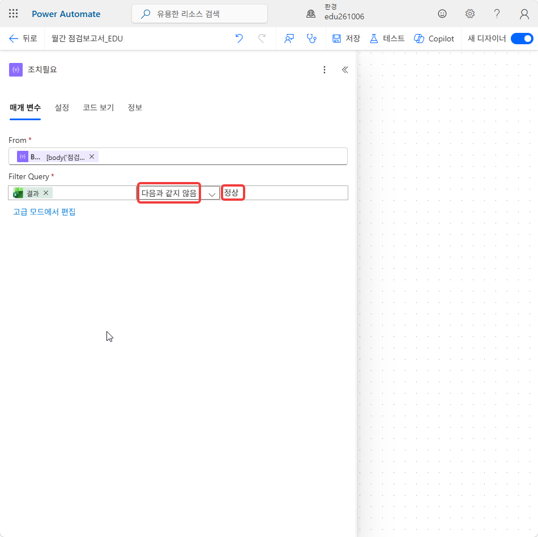
Task: Open the account profile icon
Action: (524, 14)
